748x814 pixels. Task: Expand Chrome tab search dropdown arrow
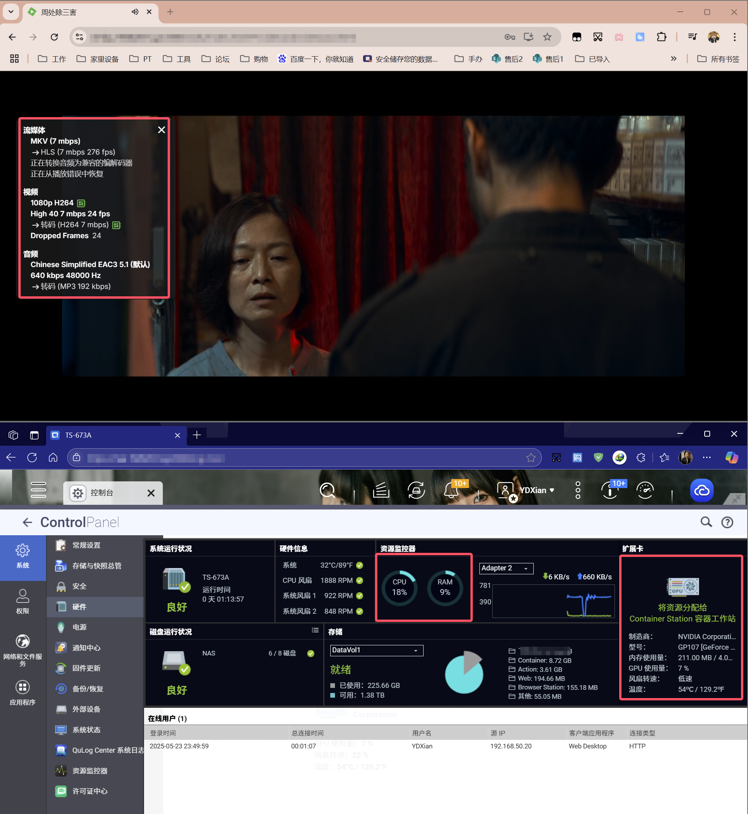tap(11, 12)
